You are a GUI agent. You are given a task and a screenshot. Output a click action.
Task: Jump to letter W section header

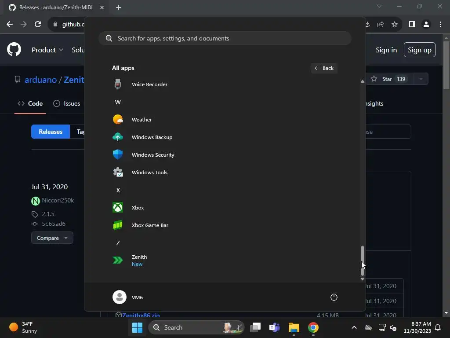coord(118,102)
